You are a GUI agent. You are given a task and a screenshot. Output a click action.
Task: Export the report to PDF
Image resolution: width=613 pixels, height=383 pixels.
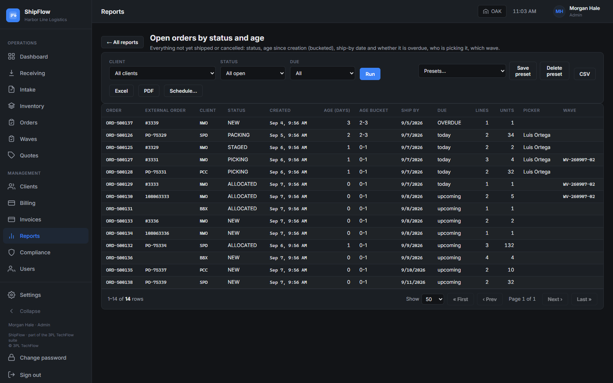coord(149,91)
